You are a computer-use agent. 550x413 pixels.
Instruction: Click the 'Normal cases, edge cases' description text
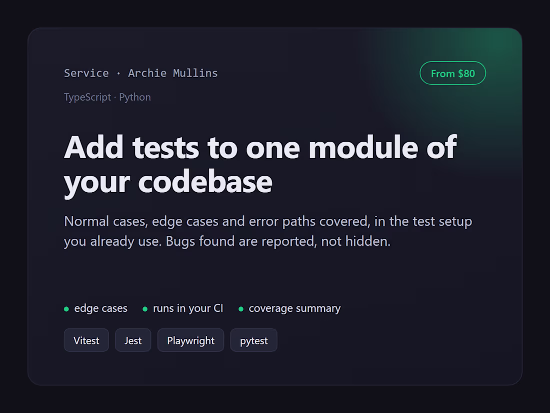click(268, 231)
